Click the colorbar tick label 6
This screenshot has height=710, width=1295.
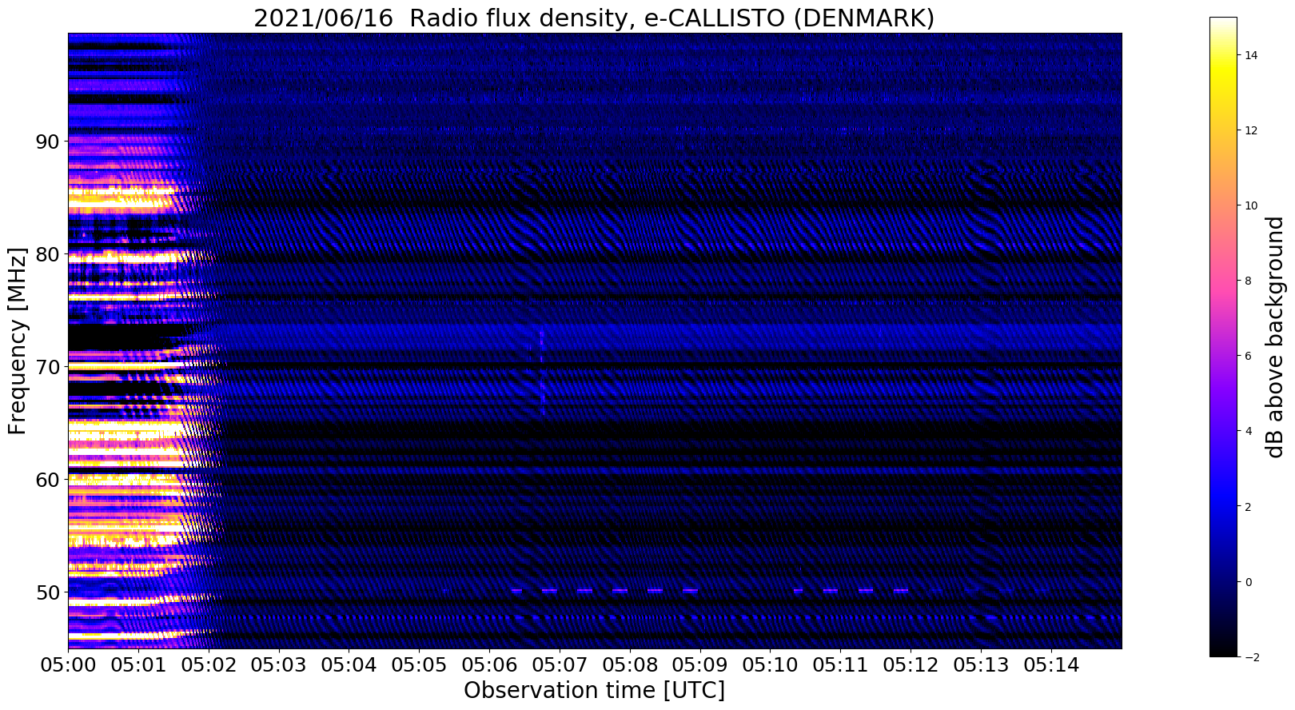coord(1248,356)
